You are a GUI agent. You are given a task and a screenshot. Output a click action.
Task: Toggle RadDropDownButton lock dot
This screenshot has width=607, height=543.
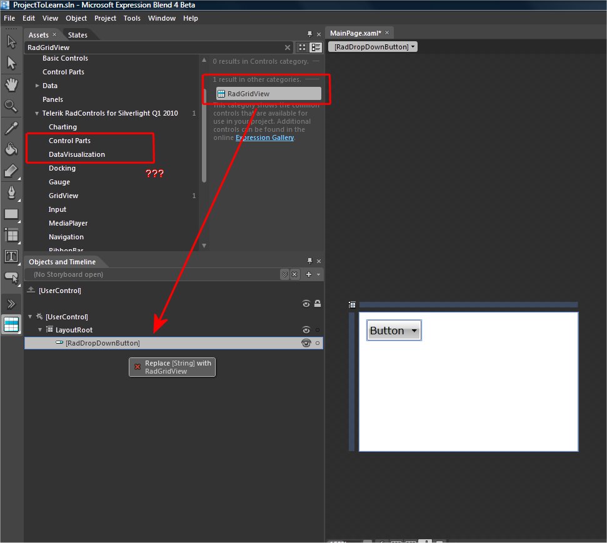[x=318, y=343]
